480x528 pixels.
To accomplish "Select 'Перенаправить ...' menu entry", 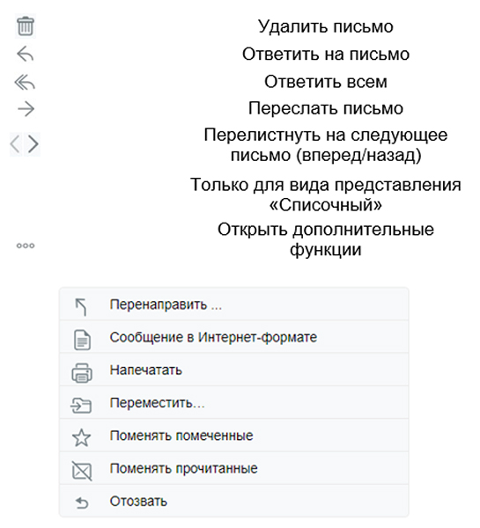I will click(x=234, y=304).
